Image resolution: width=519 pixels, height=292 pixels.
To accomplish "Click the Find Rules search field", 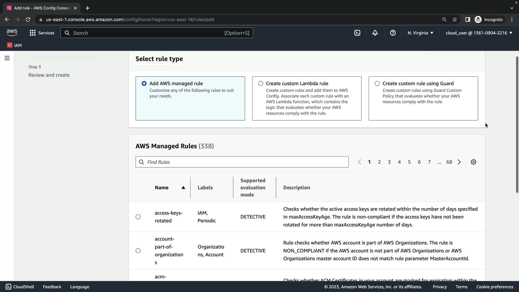I will 242,162.
